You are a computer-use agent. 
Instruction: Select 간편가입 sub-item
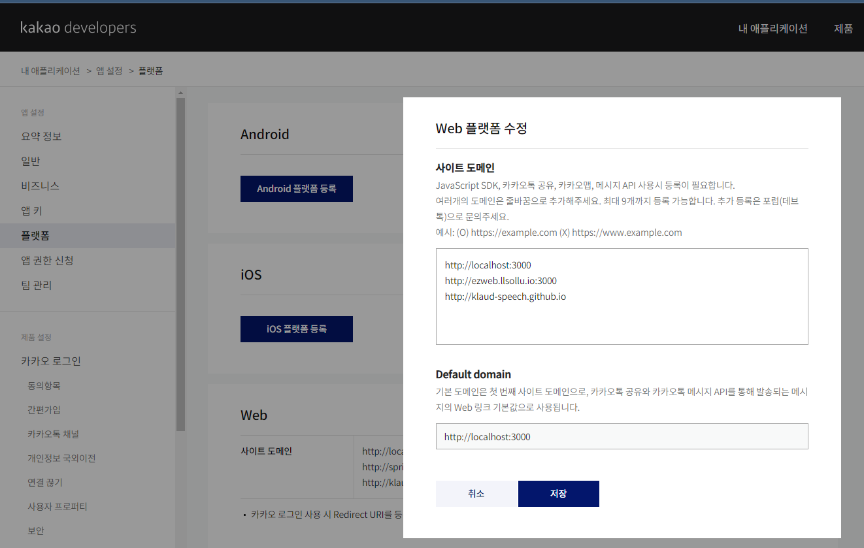(44, 410)
